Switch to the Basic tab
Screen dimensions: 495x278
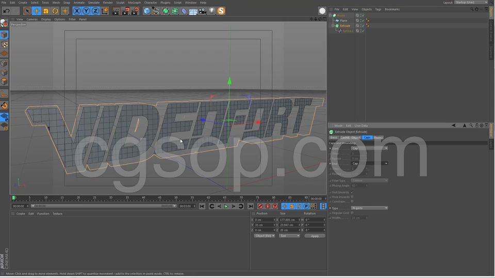coord(334,137)
